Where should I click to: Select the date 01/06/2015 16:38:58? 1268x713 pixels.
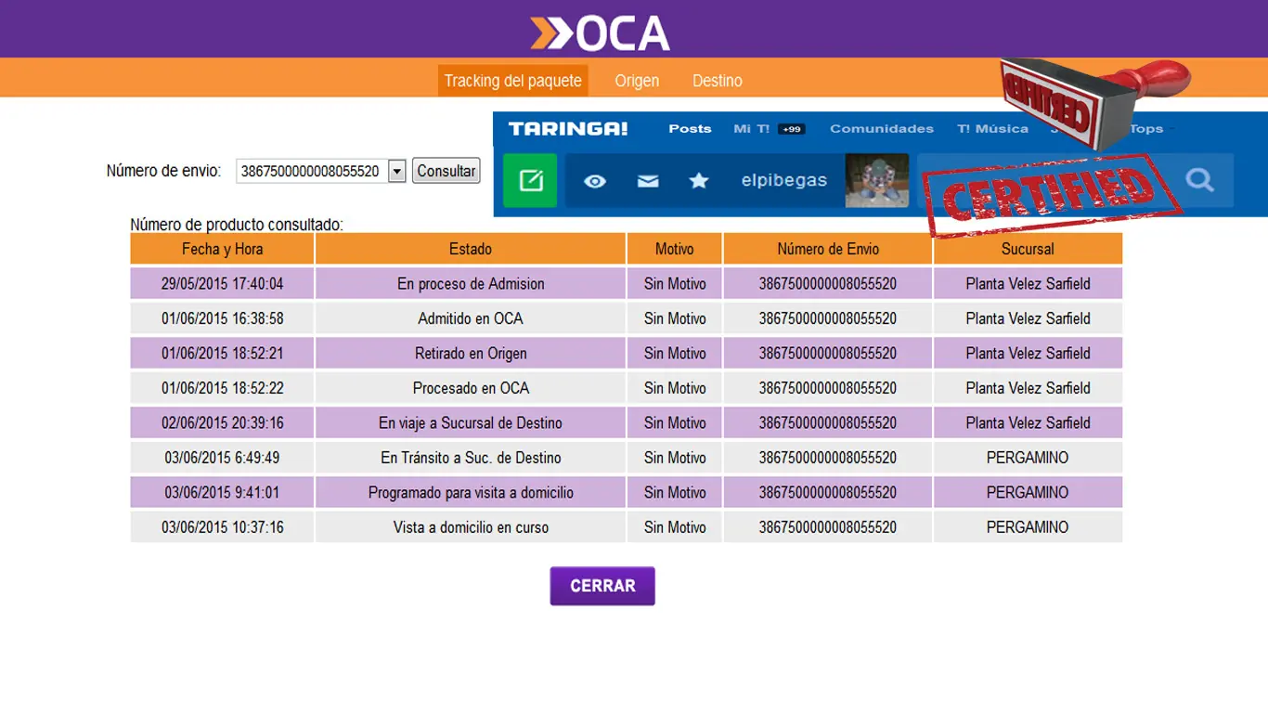pos(222,318)
